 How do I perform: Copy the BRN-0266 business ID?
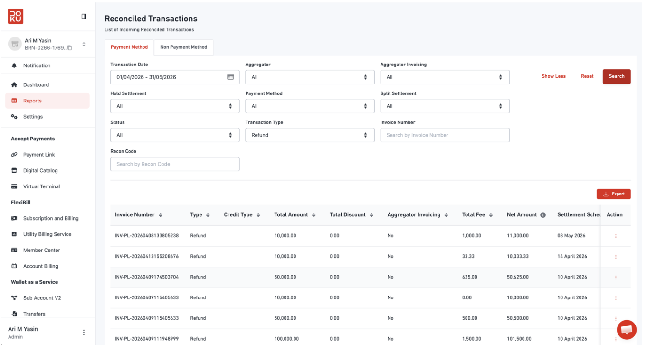[69, 48]
